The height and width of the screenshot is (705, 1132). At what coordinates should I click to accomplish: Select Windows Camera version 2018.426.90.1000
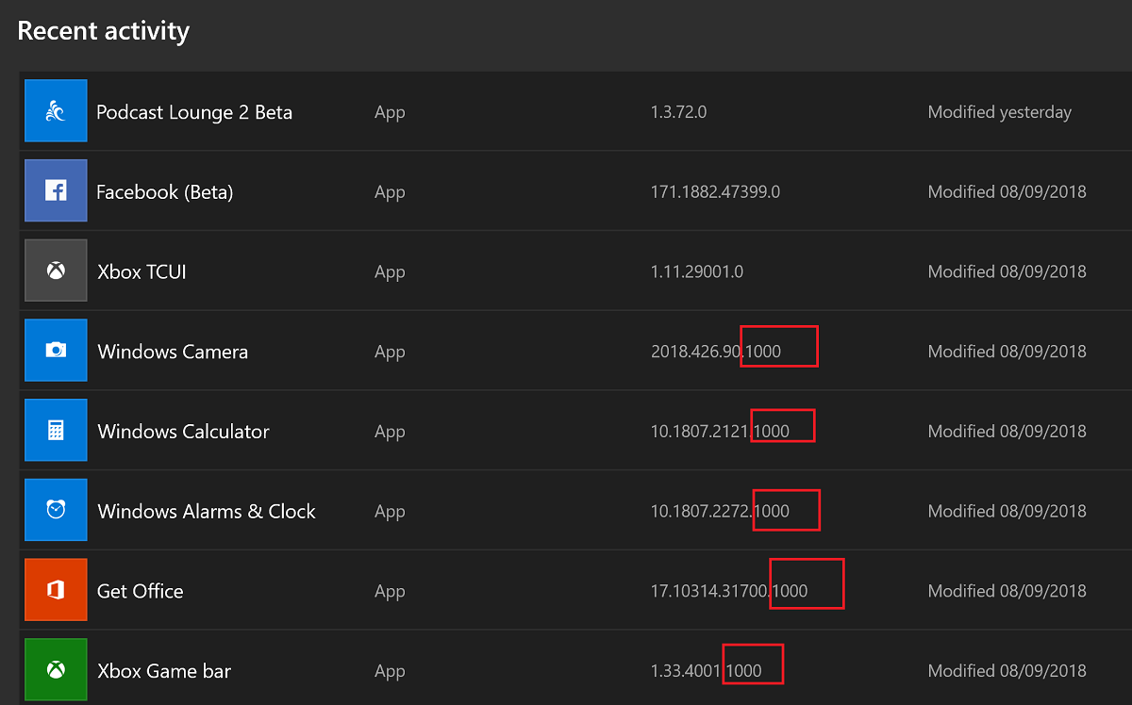[716, 352]
